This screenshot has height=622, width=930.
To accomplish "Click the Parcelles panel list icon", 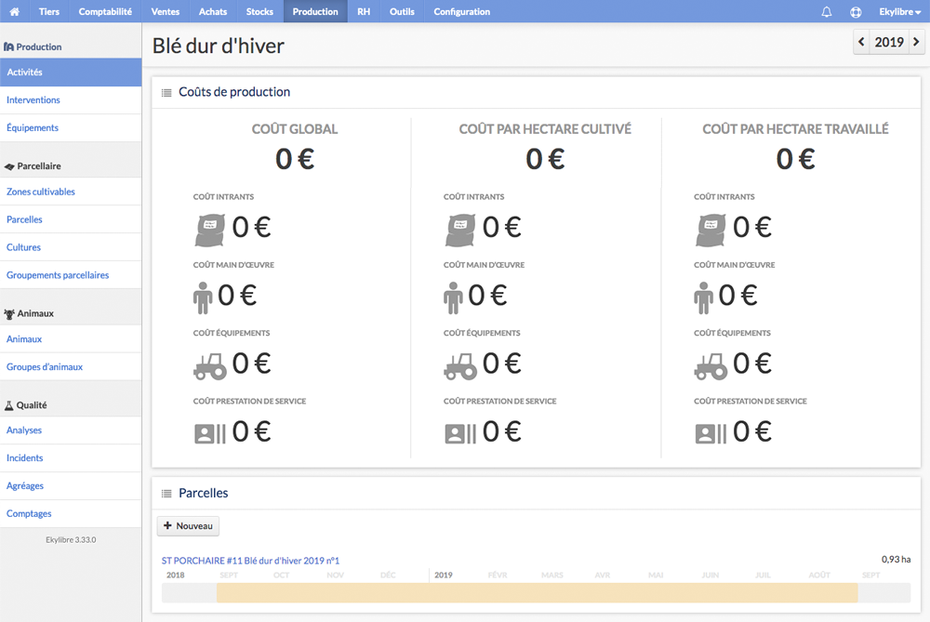I will (x=166, y=494).
